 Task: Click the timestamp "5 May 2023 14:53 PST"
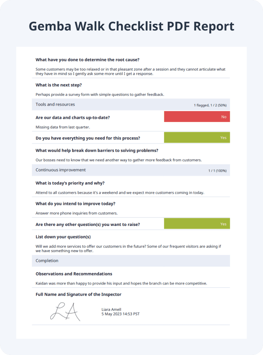pos(120,314)
